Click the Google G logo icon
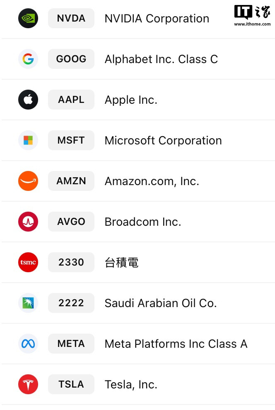This screenshot has height=410, width=275. pyautogui.click(x=28, y=59)
